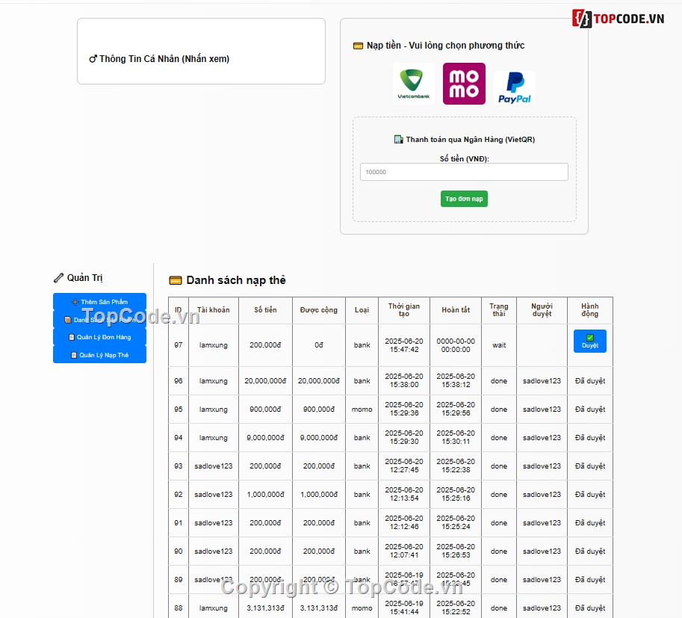Click the Hoàn tất column header
682x618 pixels.
coord(456,310)
